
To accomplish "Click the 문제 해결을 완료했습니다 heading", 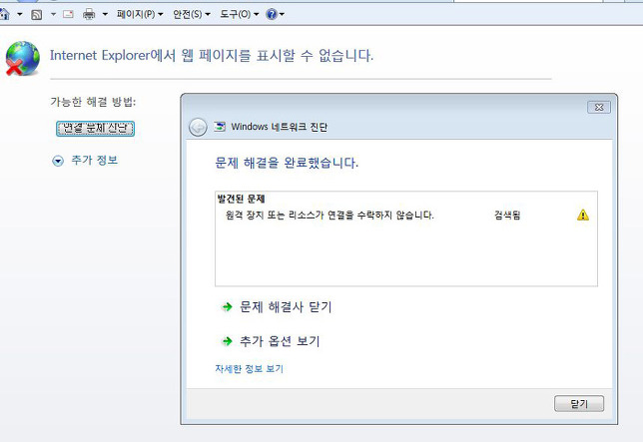I will pos(287,163).
